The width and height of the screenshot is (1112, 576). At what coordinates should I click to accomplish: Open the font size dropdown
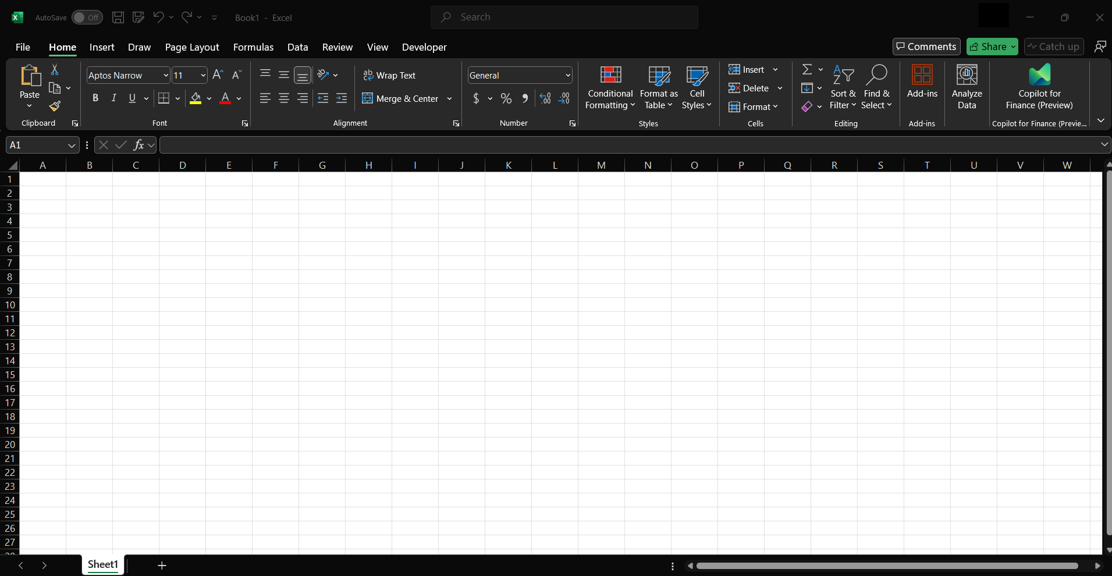203,75
